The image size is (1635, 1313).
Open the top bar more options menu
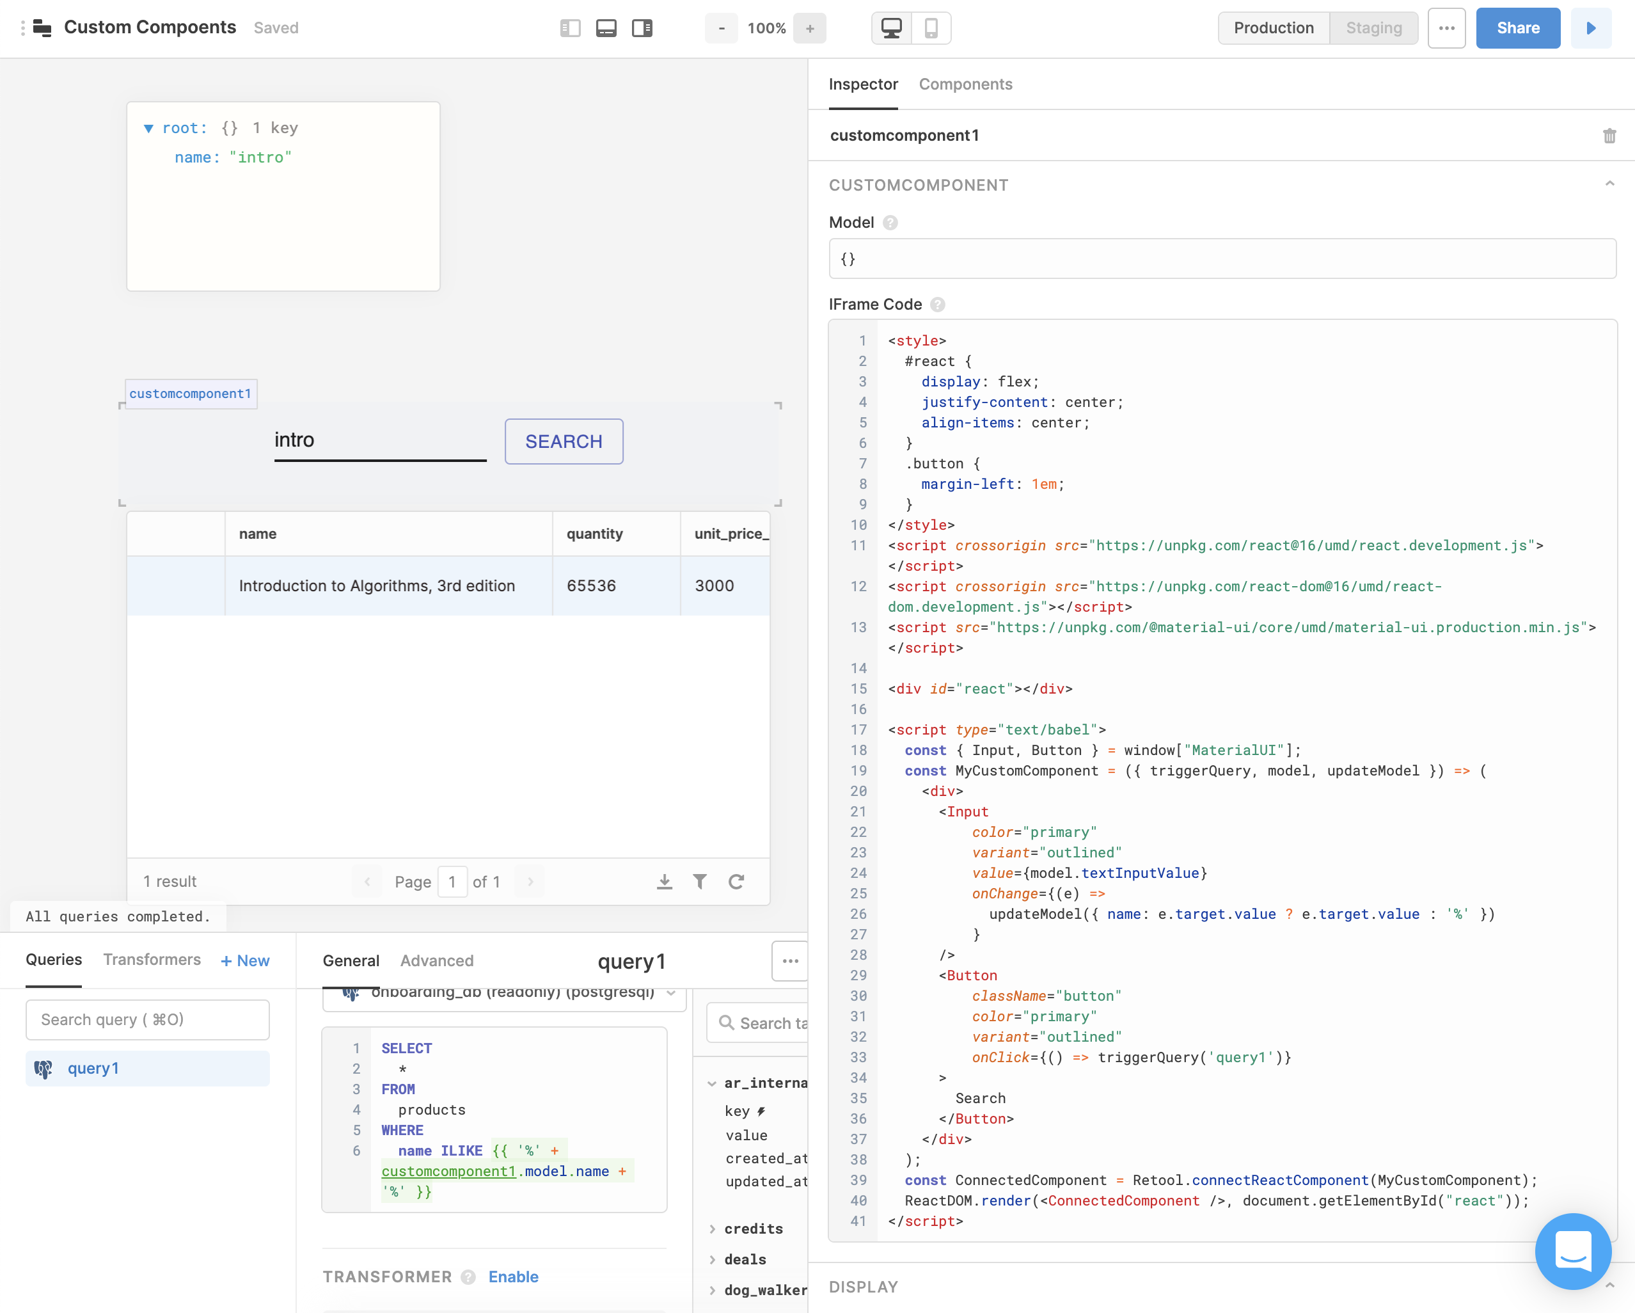[x=1447, y=28]
